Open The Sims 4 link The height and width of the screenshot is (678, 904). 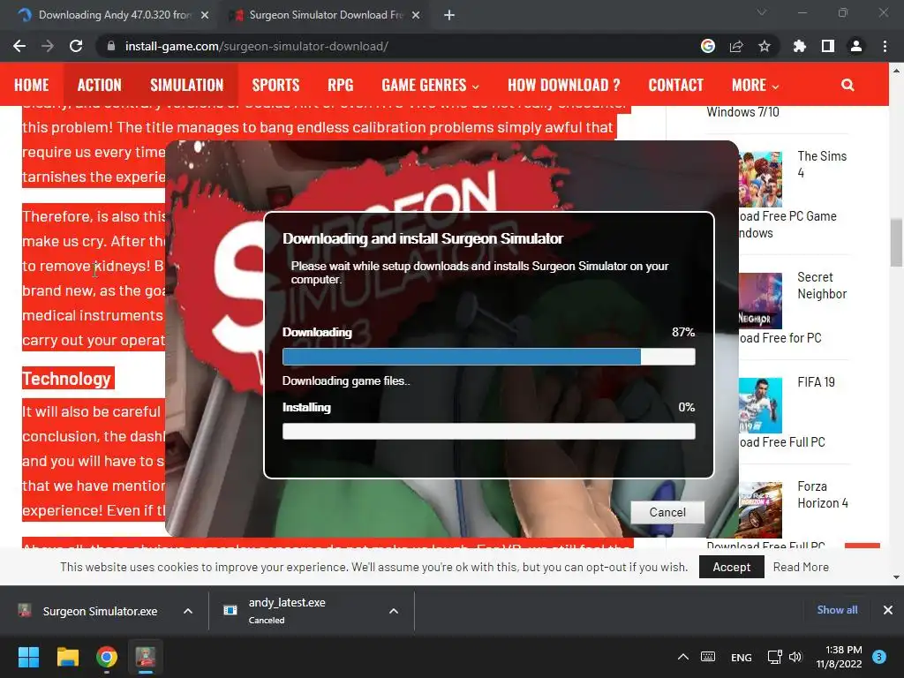pyautogui.click(x=822, y=164)
